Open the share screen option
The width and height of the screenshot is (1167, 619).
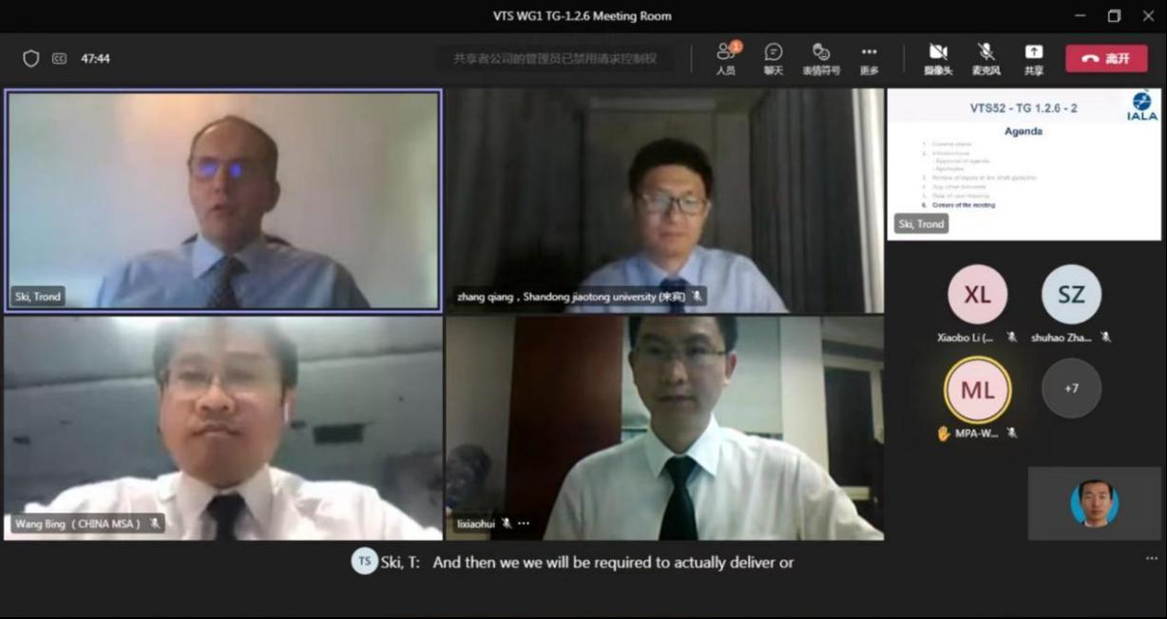(x=1034, y=58)
